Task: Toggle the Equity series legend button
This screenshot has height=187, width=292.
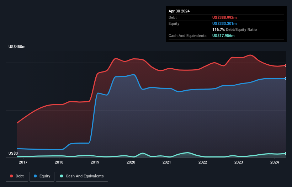Action: 42,176
